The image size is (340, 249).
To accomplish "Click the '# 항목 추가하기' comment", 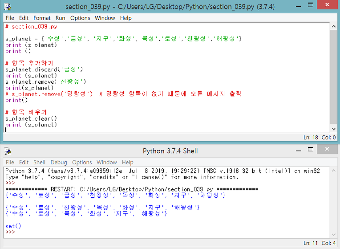I will tap(29, 63).
